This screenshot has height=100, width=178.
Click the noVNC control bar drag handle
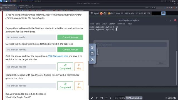(97, 52)
